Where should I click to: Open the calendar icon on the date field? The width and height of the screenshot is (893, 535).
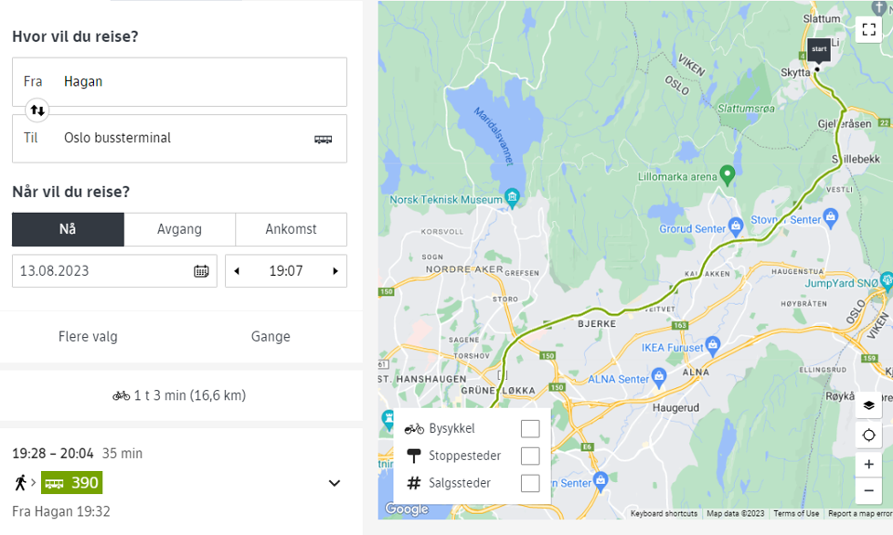[203, 270]
